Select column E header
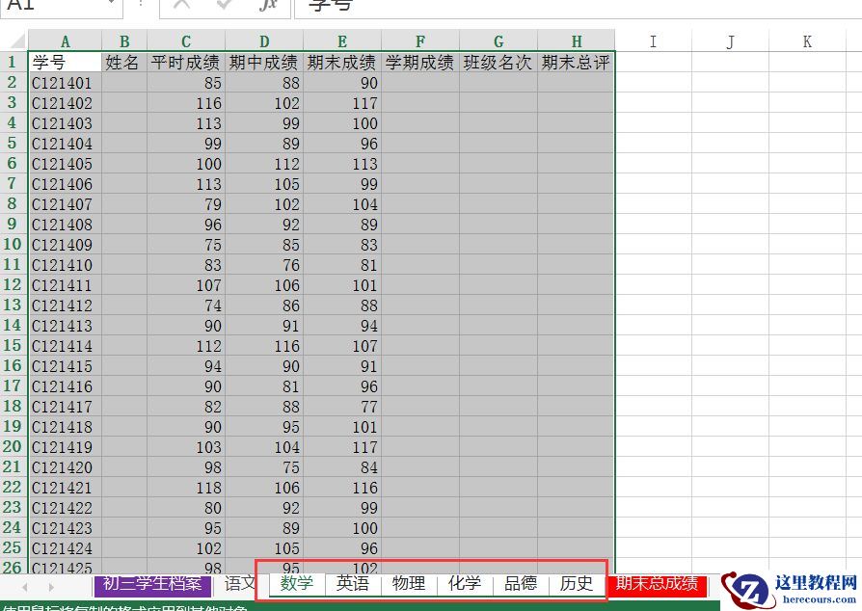Image resolution: width=862 pixels, height=611 pixels. pyautogui.click(x=342, y=41)
